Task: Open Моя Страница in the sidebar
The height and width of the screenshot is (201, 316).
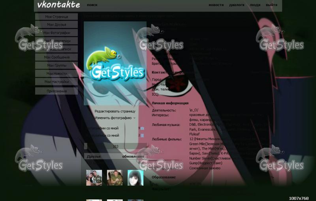Action: coord(56,17)
